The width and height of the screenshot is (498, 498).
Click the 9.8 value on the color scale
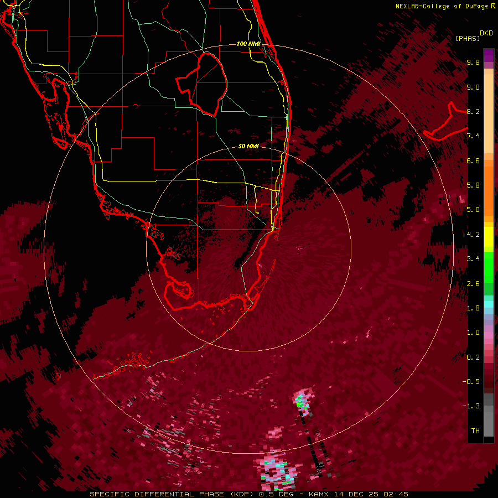(x=473, y=62)
